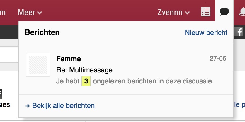Expand the Meer dropdown menu
This screenshot has width=245, height=122.
(30, 12)
